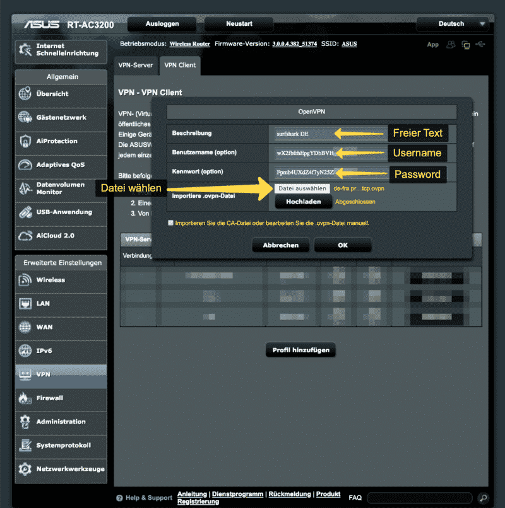Open the Deutsch language dropdown
Viewport: 505px width, 508px height.
point(453,24)
